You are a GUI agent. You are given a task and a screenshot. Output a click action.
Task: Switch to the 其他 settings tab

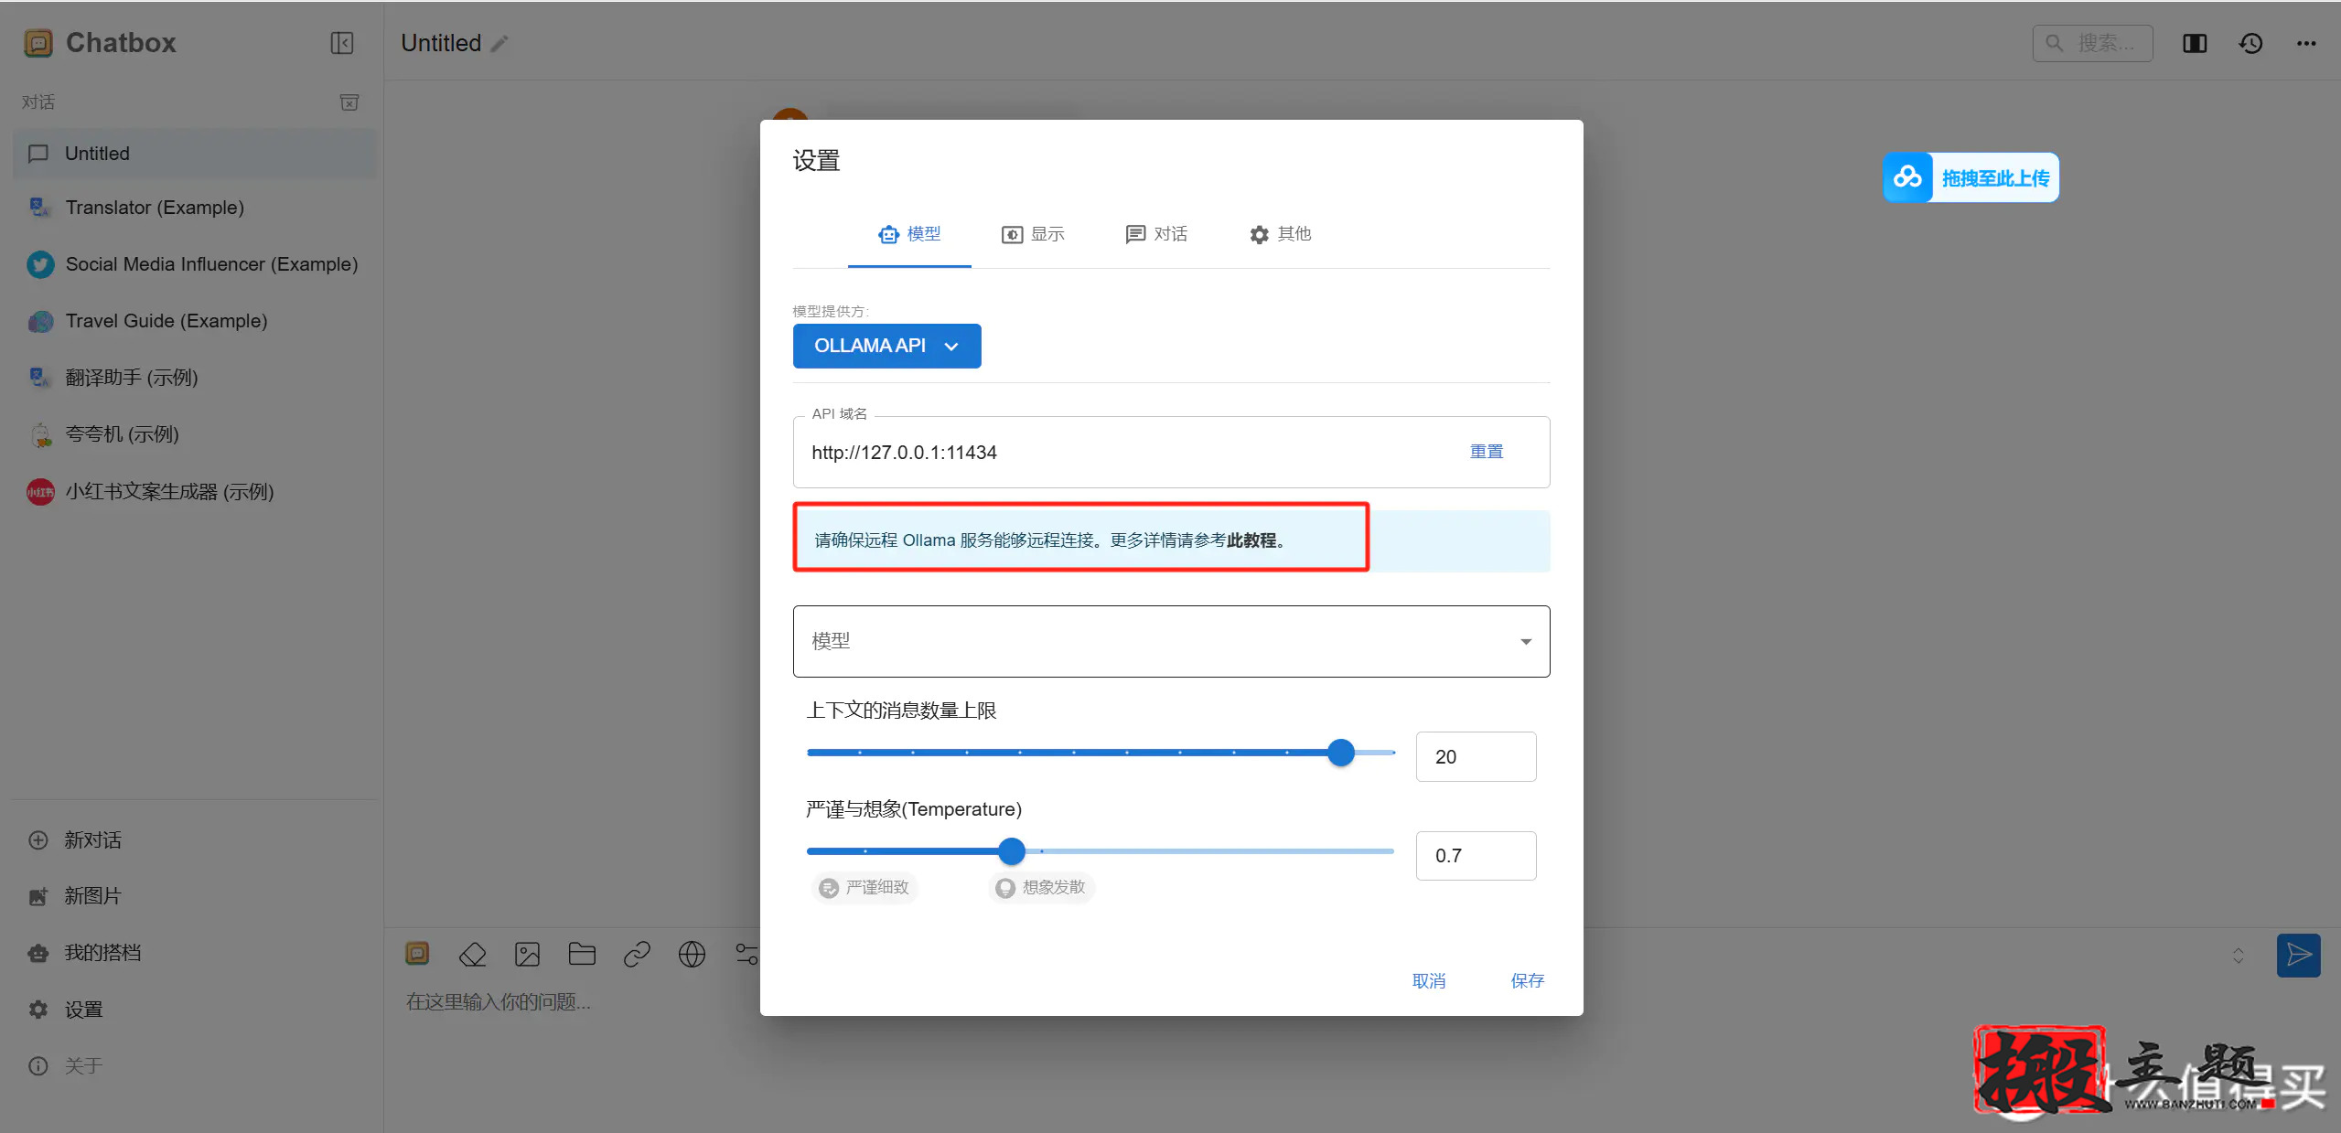pyautogui.click(x=1279, y=234)
